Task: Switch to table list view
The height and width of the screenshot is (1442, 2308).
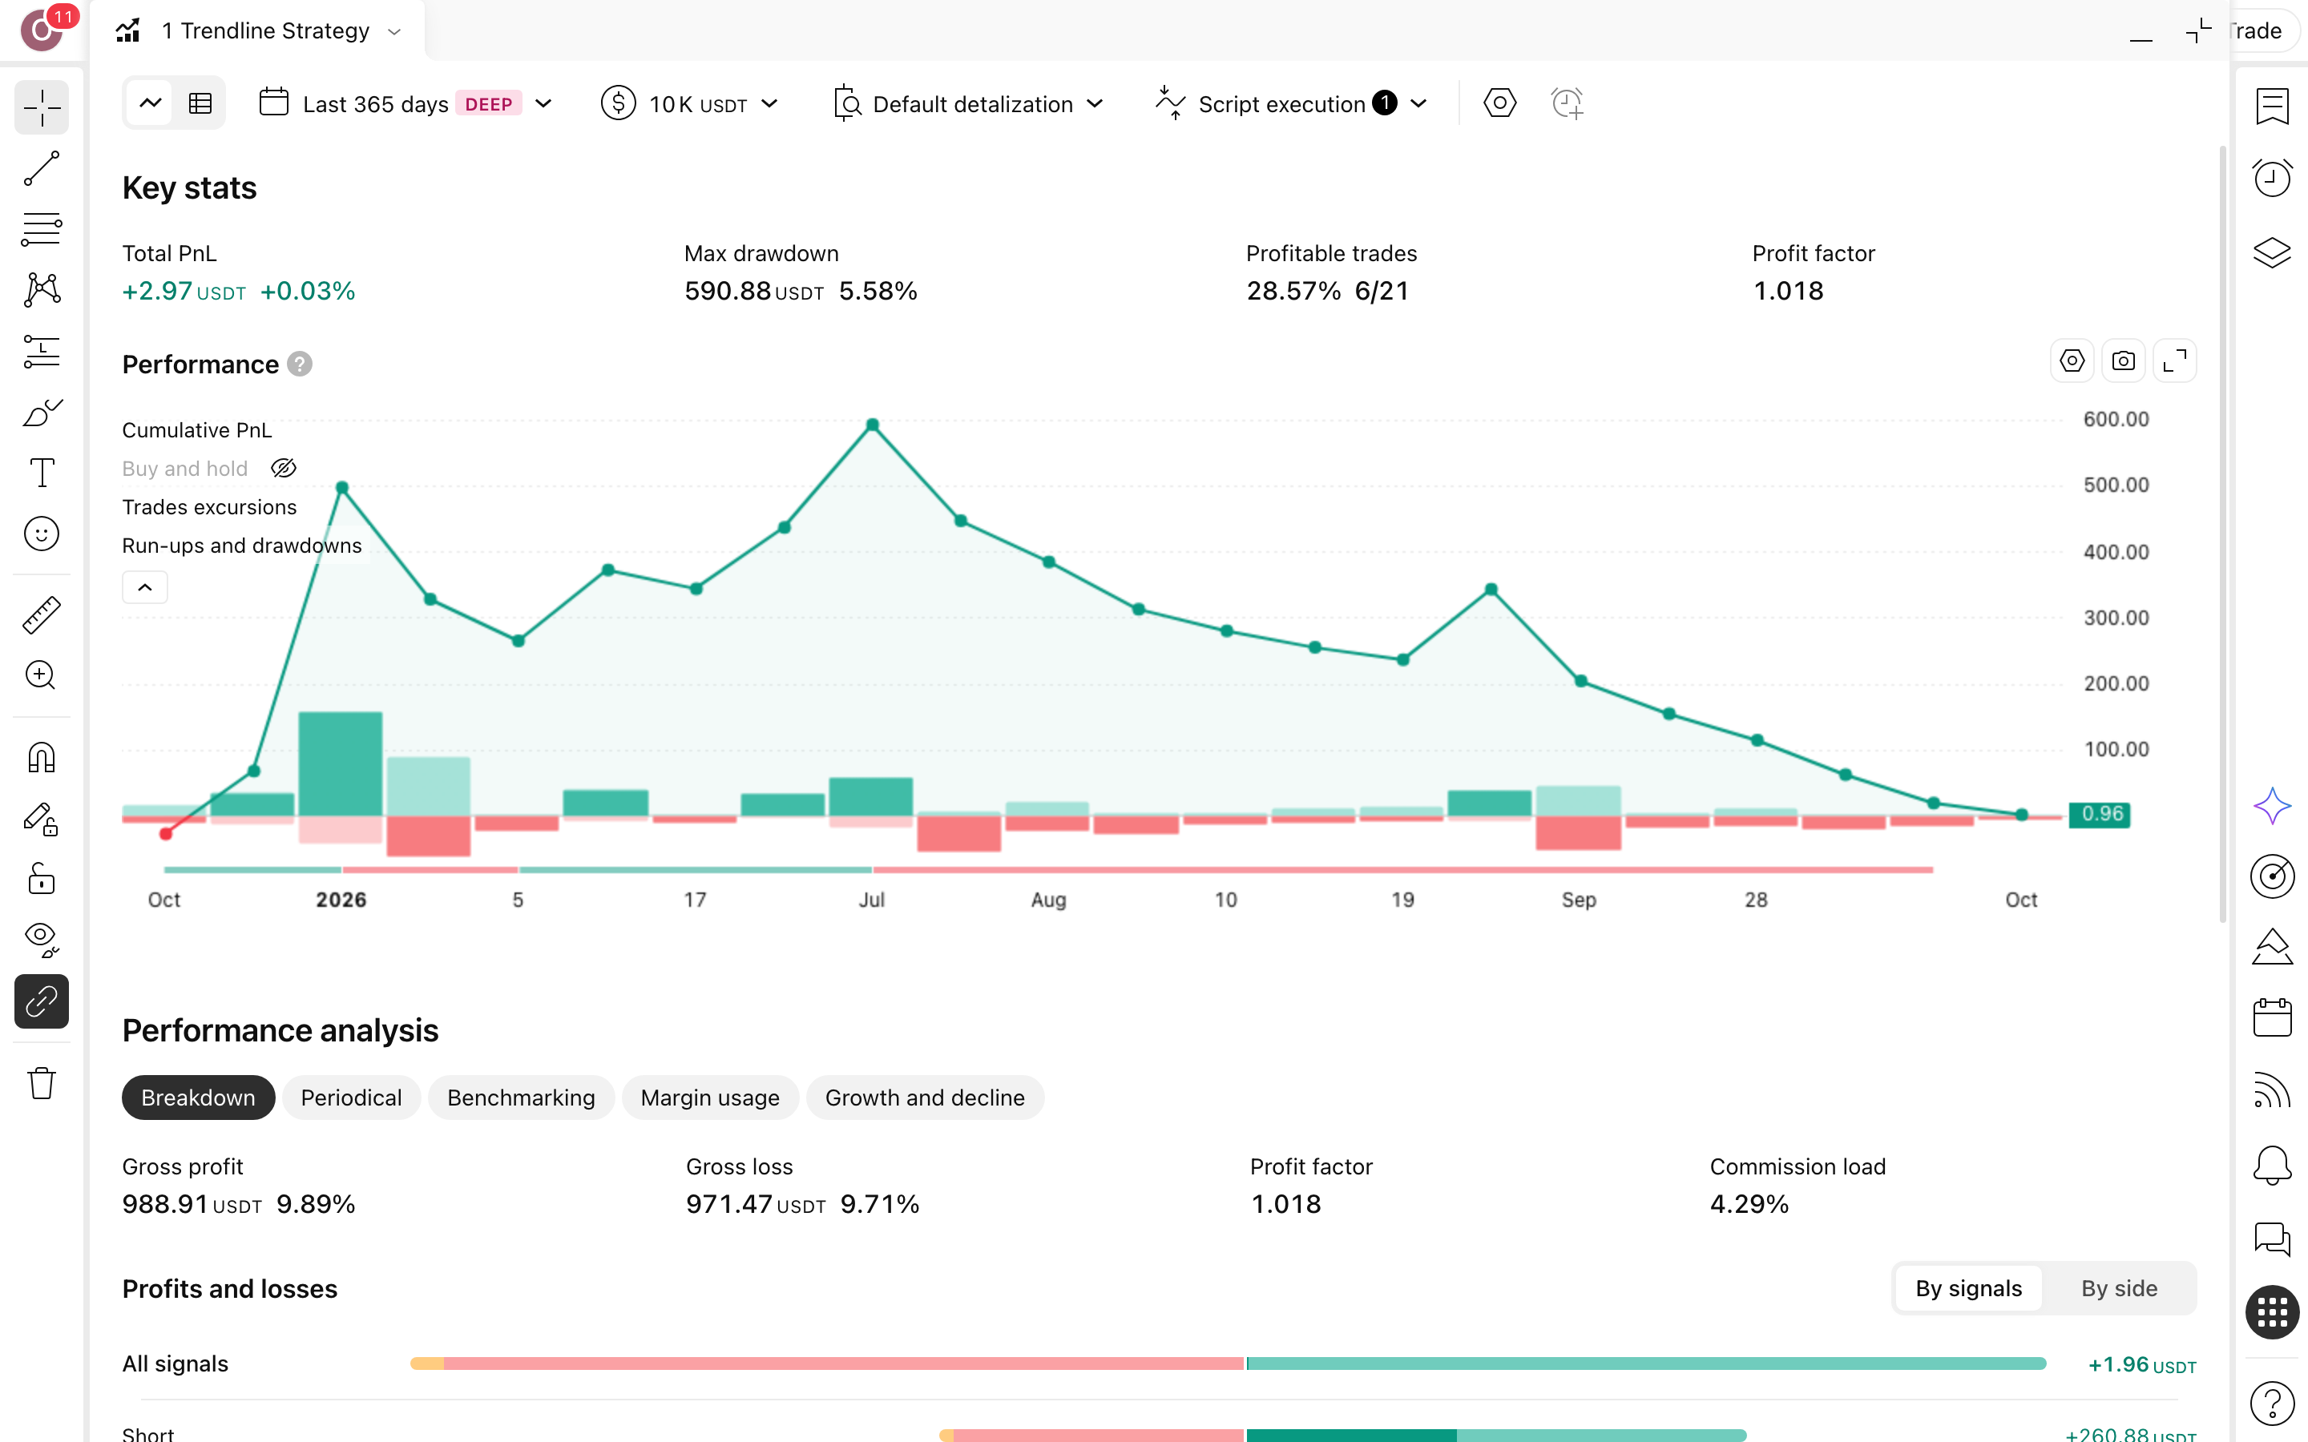Action: (x=200, y=103)
